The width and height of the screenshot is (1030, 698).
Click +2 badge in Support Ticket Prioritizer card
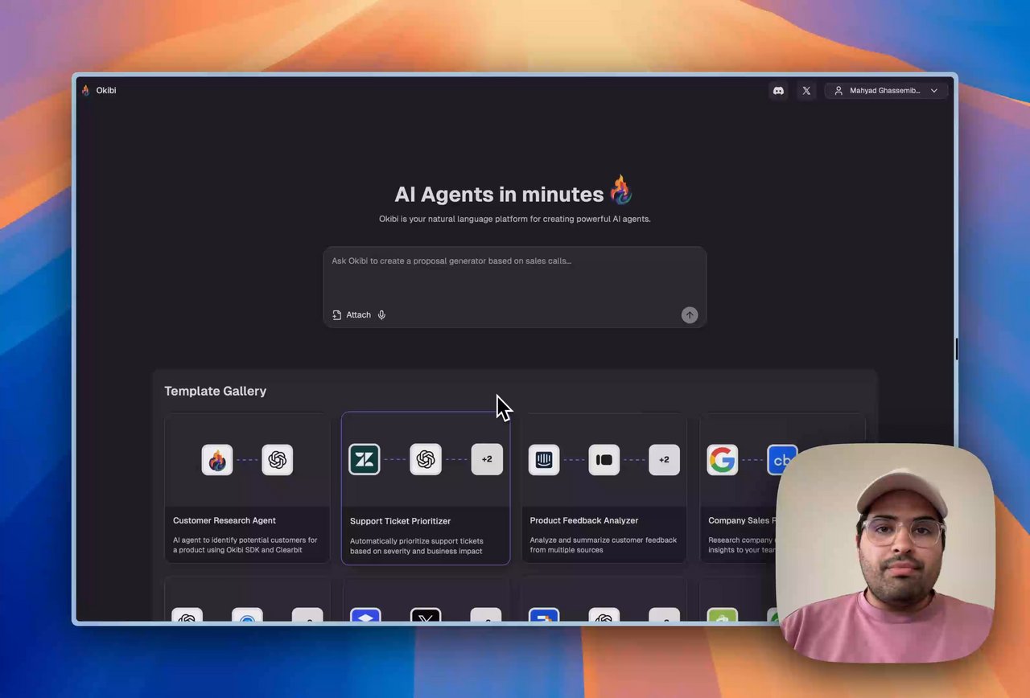(487, 459)
